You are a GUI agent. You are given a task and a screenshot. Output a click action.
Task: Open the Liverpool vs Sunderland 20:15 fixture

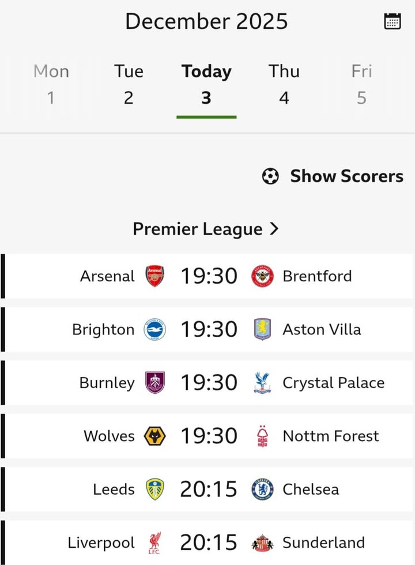(x=209, y=543)
